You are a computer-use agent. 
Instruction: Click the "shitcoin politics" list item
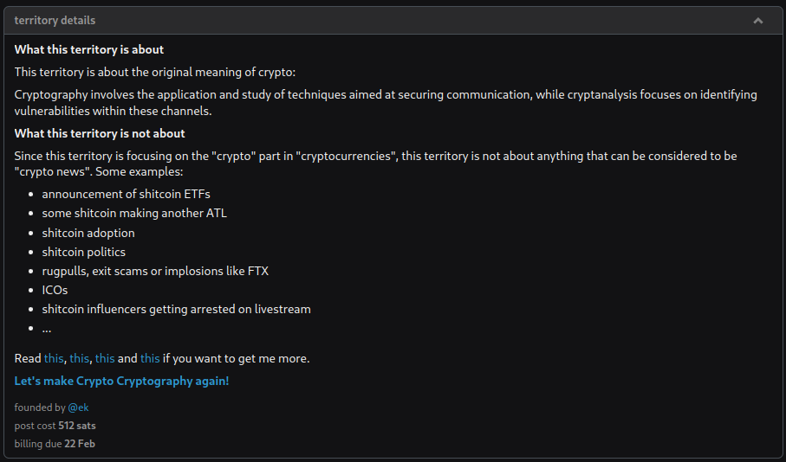pyautogui.click(x=84, y=252)
